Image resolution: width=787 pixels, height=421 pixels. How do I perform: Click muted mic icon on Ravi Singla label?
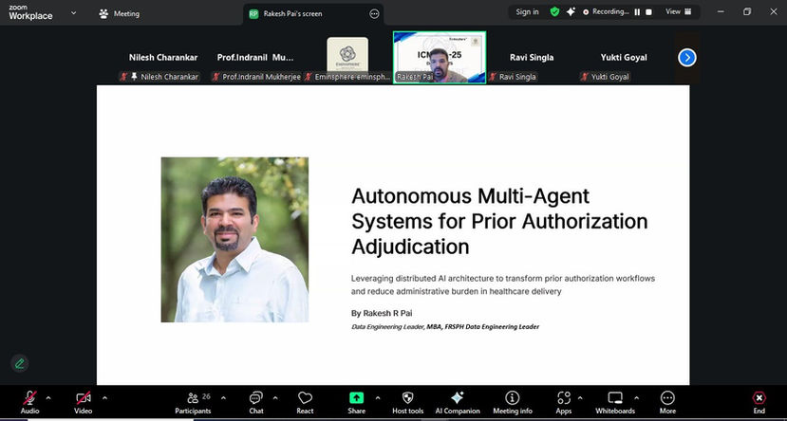click(494, 77)
